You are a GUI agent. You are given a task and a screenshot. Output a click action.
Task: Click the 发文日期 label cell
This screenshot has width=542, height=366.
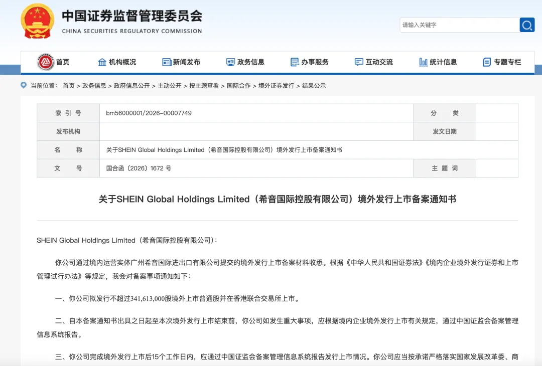click(x=445, y=131)
